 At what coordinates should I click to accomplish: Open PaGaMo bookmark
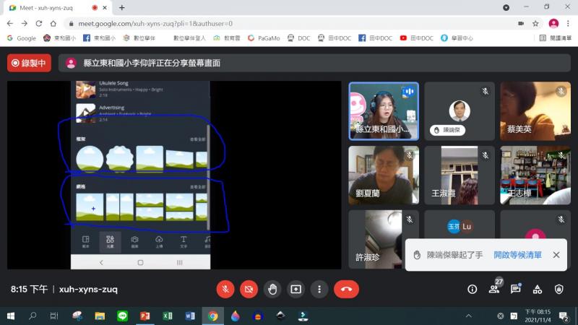click(x=264, y=38)
